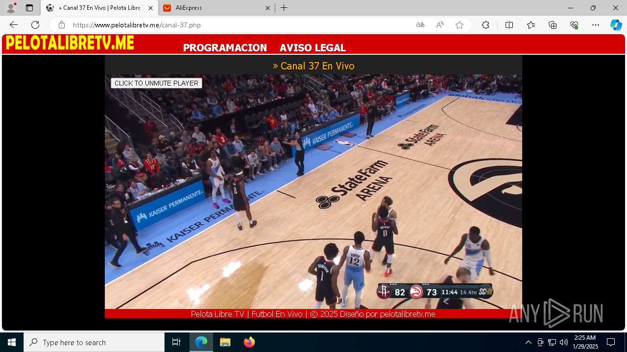Image resolution: width=627 pixels, height=352 pixels.
Task: View site information lock icon
Action: coord(62,25)
